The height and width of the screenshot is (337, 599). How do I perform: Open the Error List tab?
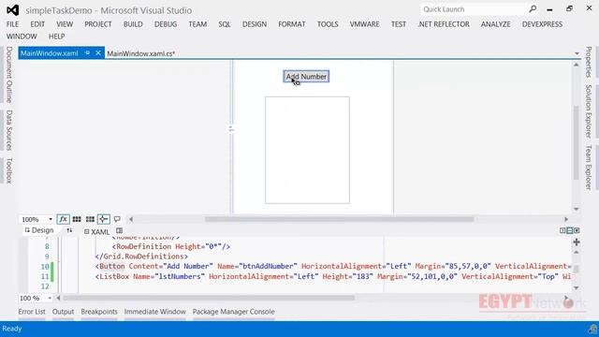tap(32, 312)
